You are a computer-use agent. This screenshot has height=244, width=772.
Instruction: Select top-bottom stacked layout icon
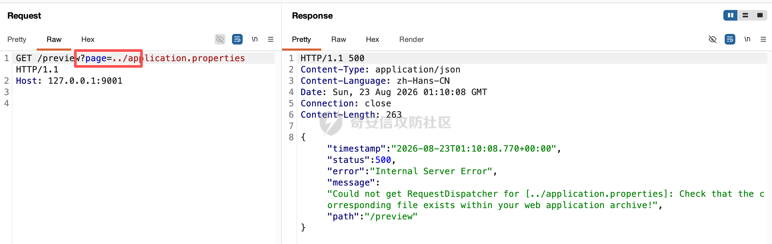click(745, 15)
